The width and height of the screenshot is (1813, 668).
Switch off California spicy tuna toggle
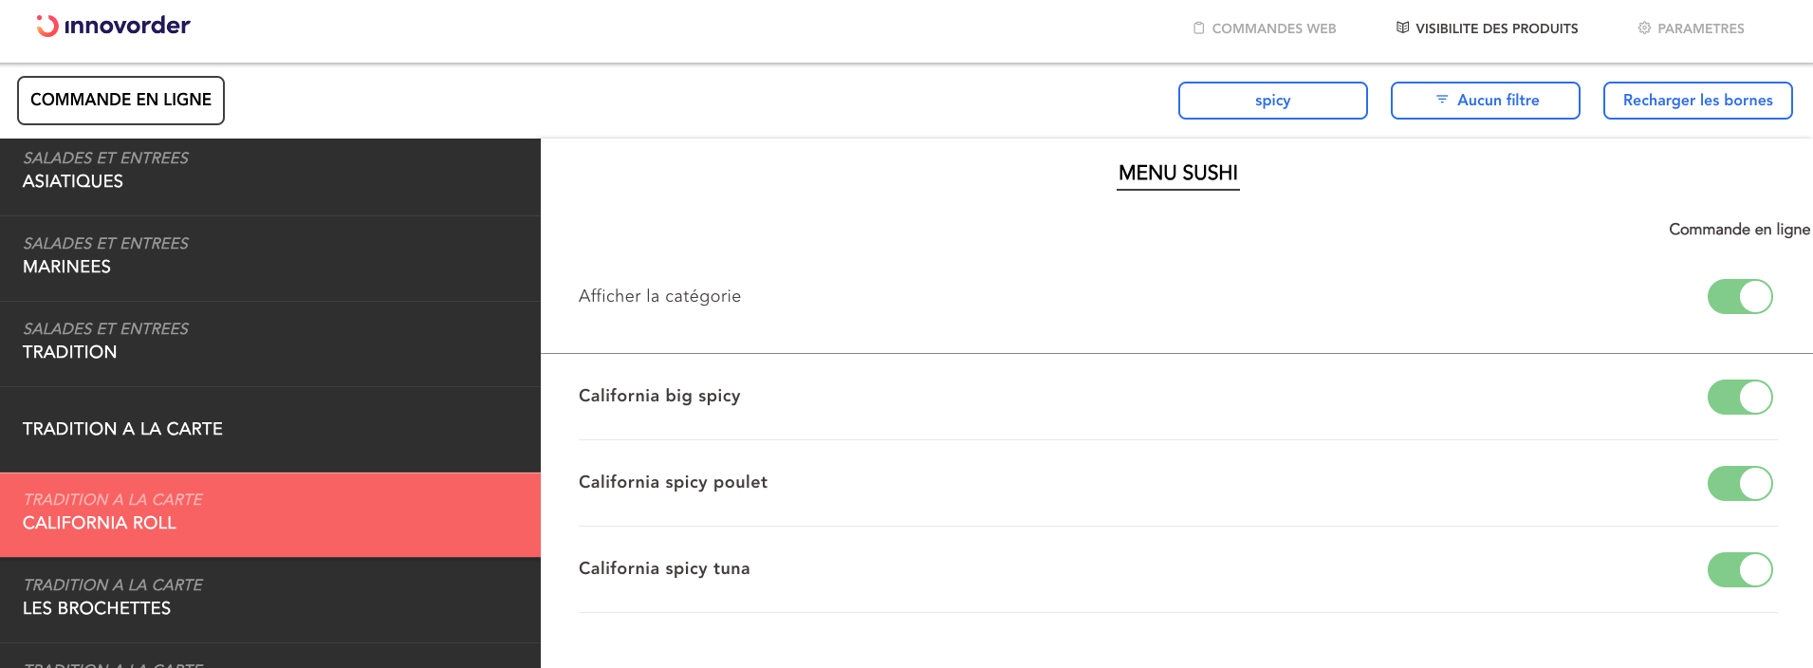[1739, 569]
